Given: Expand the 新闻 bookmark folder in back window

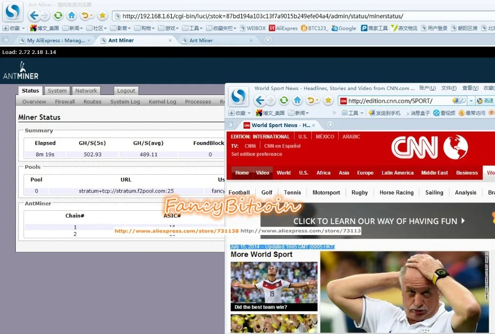Looking at the screenshot, I should (x=73, y=28).
